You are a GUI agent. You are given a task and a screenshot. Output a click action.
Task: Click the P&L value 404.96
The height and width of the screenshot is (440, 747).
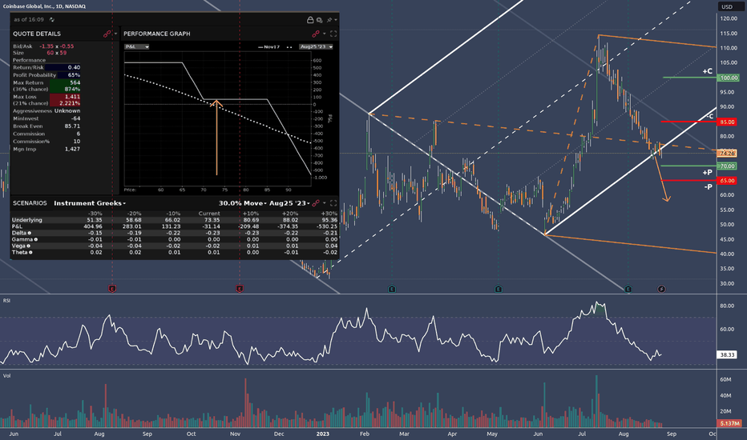[92, 226]
